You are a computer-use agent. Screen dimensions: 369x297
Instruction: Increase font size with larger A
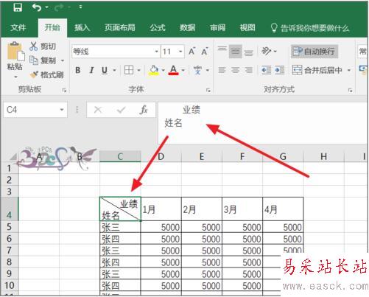[191, 52]
